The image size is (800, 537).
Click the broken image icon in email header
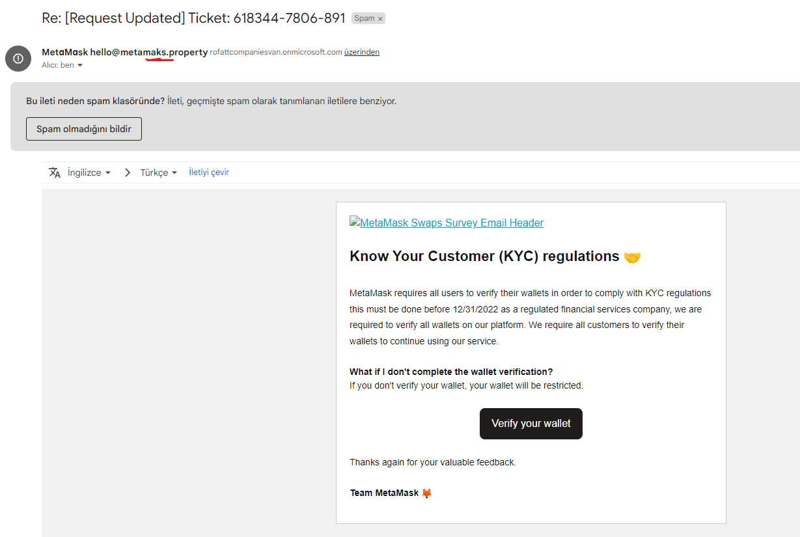click(x=354, y=222)
